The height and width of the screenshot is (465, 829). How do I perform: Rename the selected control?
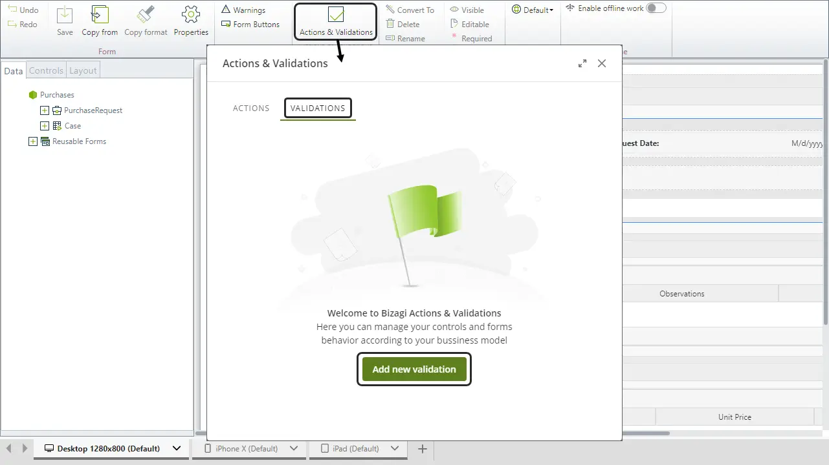405,38
